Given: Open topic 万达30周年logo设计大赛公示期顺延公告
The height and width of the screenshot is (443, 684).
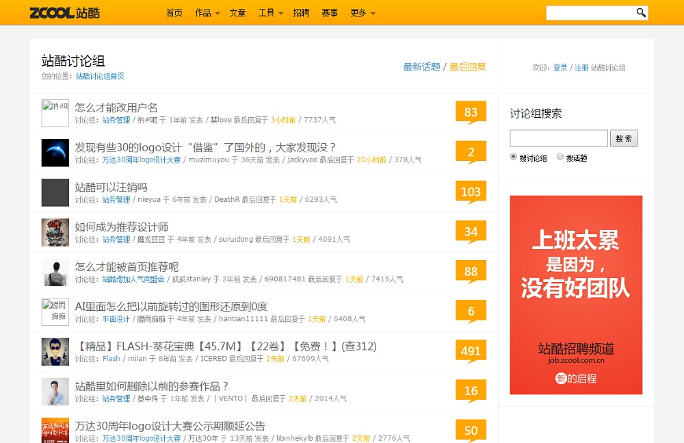Looking at the screenshot, I should (x=170, y=426).
